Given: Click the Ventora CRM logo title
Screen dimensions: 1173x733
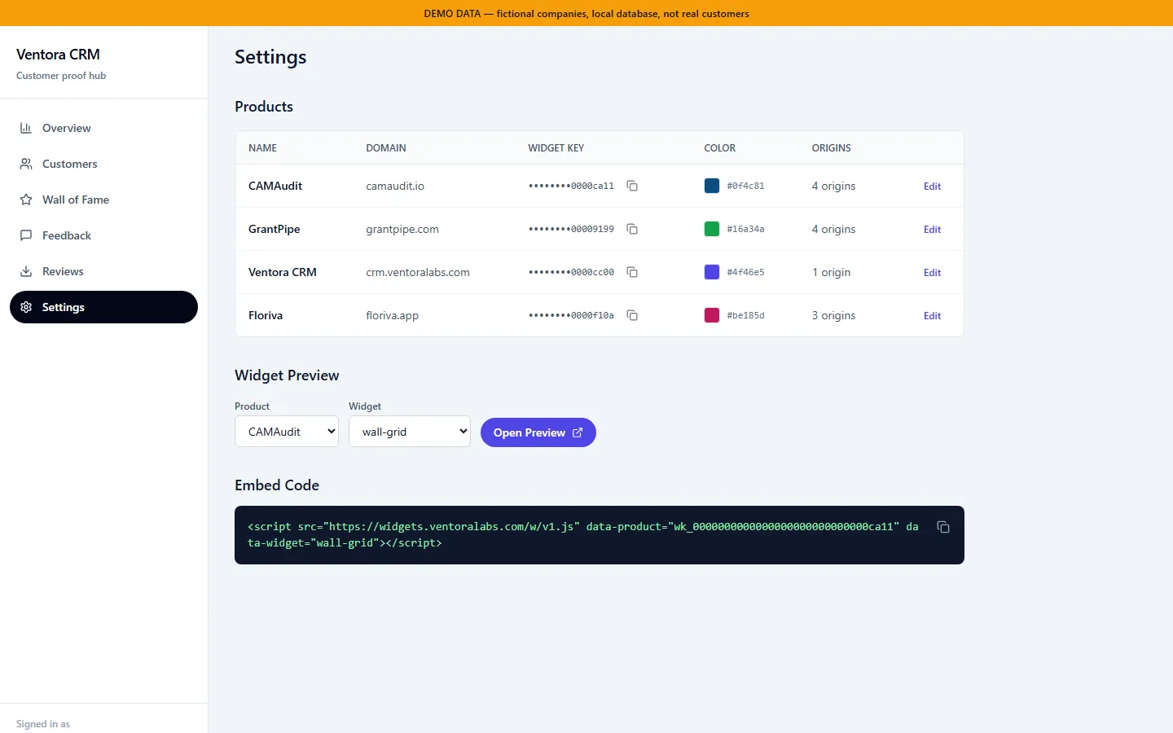Looking at the screenshot, I should 58,55.
